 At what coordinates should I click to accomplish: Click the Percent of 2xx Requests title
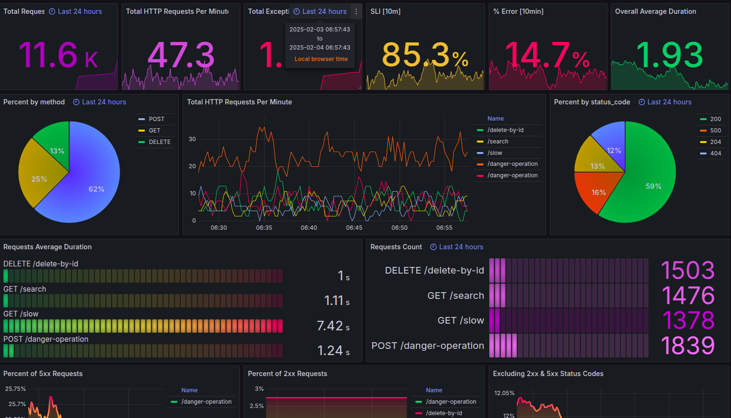[288, 374]
